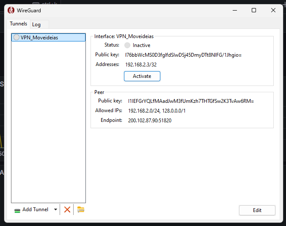
Task: Expand the Add Tunnel dropdown arrow
Action: pos(55,209)
